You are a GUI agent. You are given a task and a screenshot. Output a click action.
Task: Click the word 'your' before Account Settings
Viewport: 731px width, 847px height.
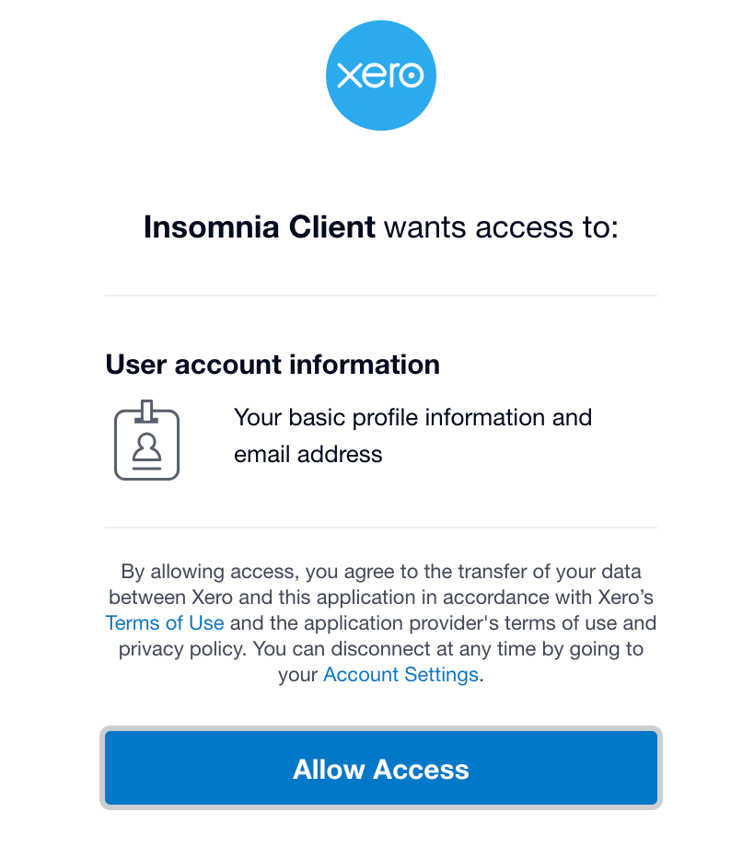click(x=297, y=675)
